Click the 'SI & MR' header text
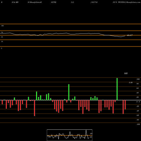Viewport: 141px width, 141px height. coord(15,2)
